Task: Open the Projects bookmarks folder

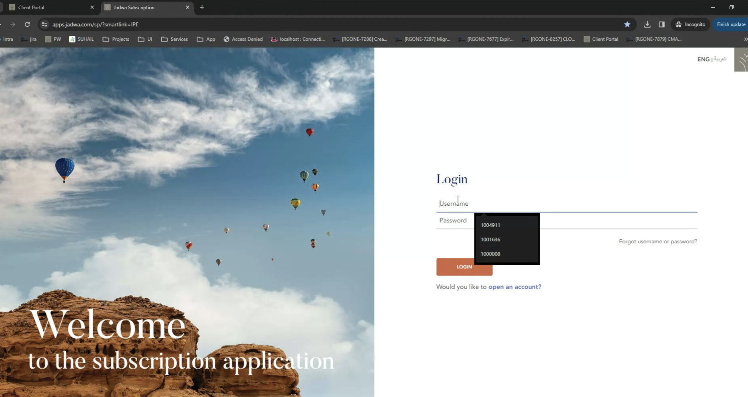Action: click(116, 39)
